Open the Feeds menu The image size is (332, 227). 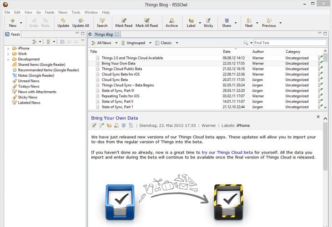(x=50, y=12)
